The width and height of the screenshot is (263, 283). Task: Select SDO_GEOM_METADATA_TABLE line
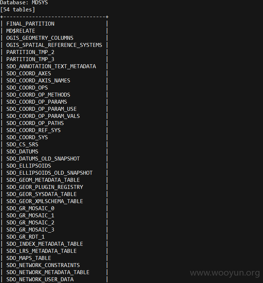tap(43, 180)
